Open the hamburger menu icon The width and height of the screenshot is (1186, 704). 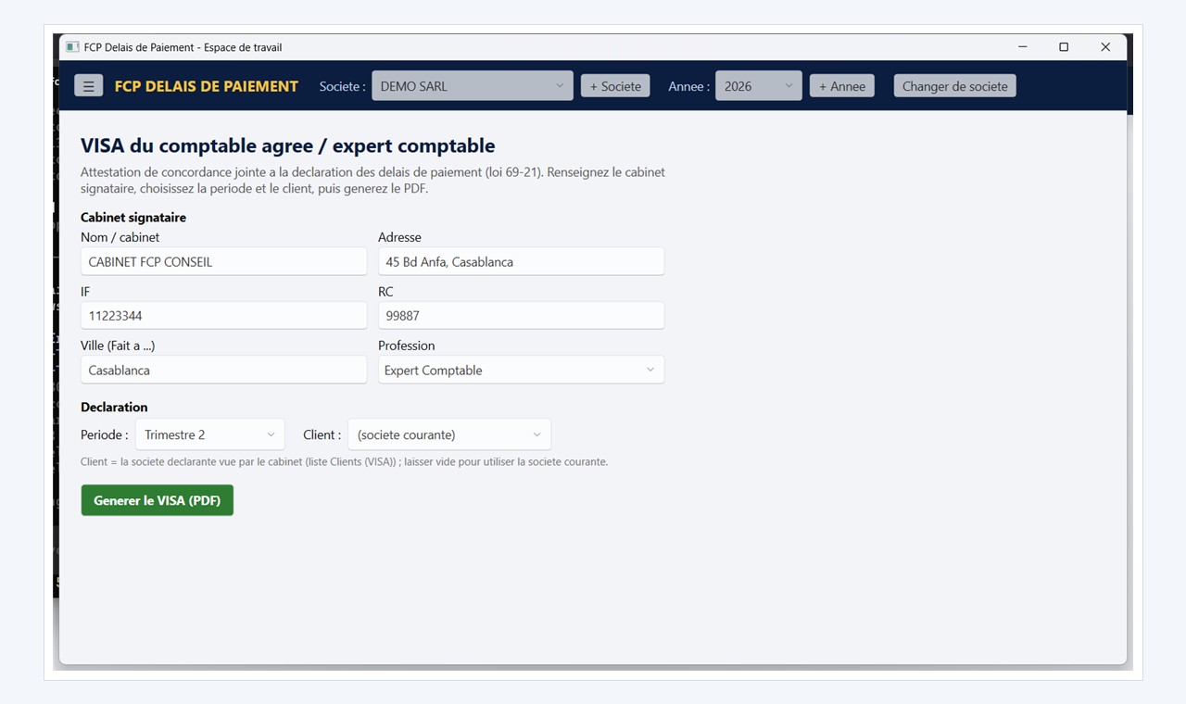[88, 86]
